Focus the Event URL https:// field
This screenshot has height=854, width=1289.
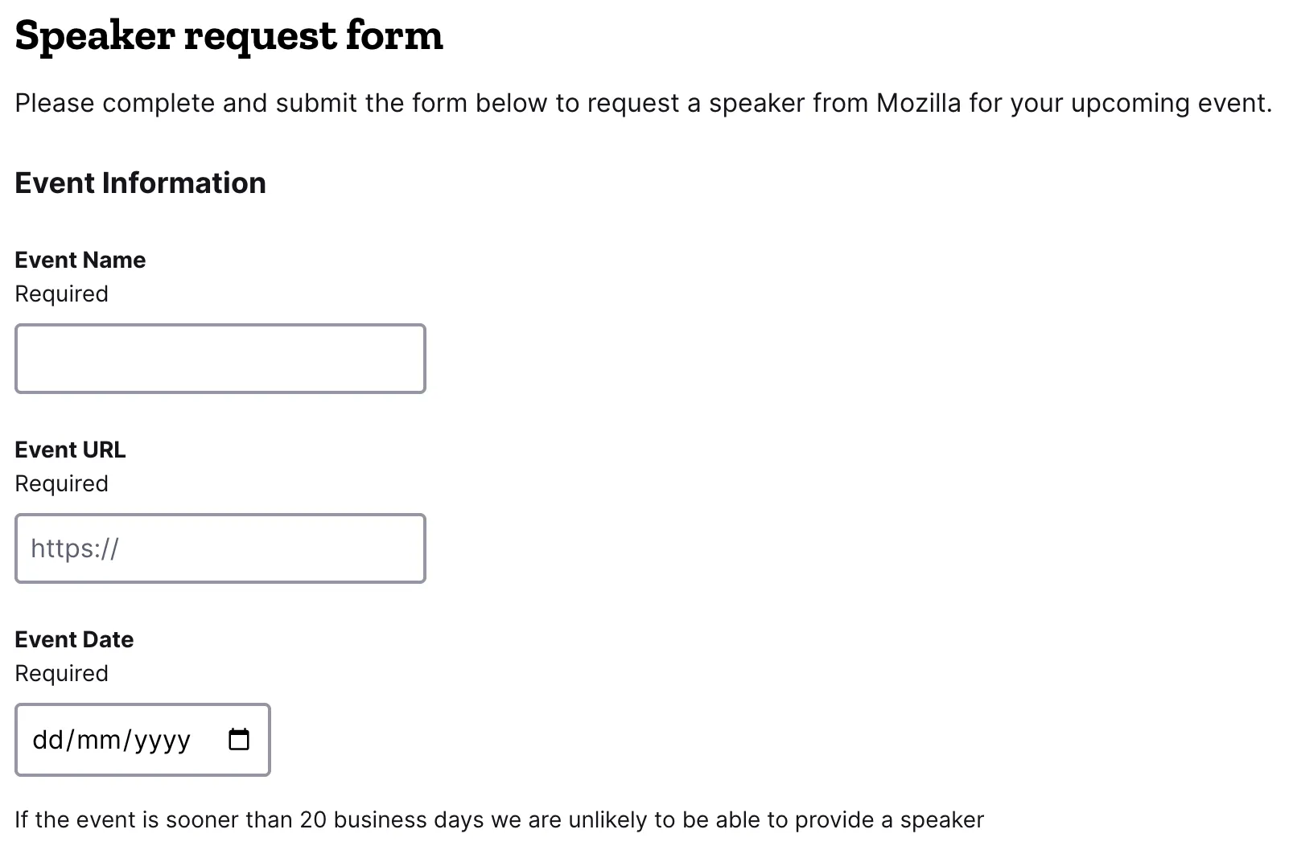[x=220, y=548]
